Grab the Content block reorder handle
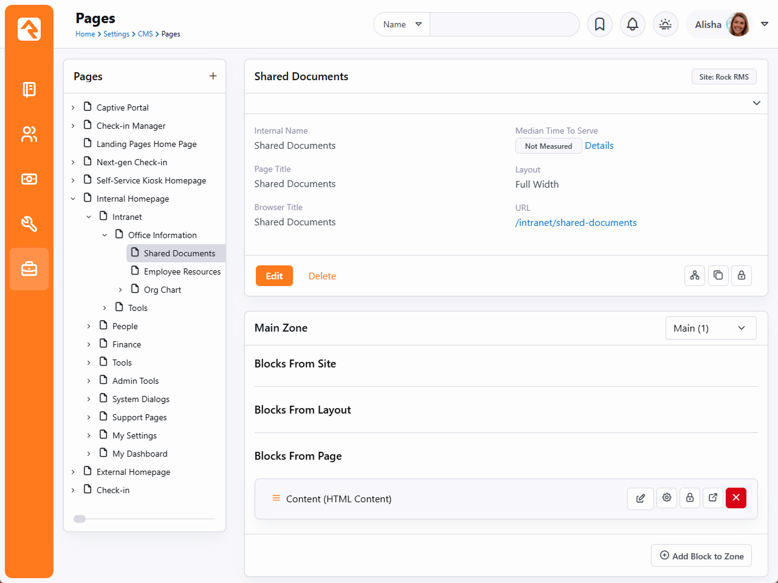Viewport: 778px width, 583px height. (276, 498)
